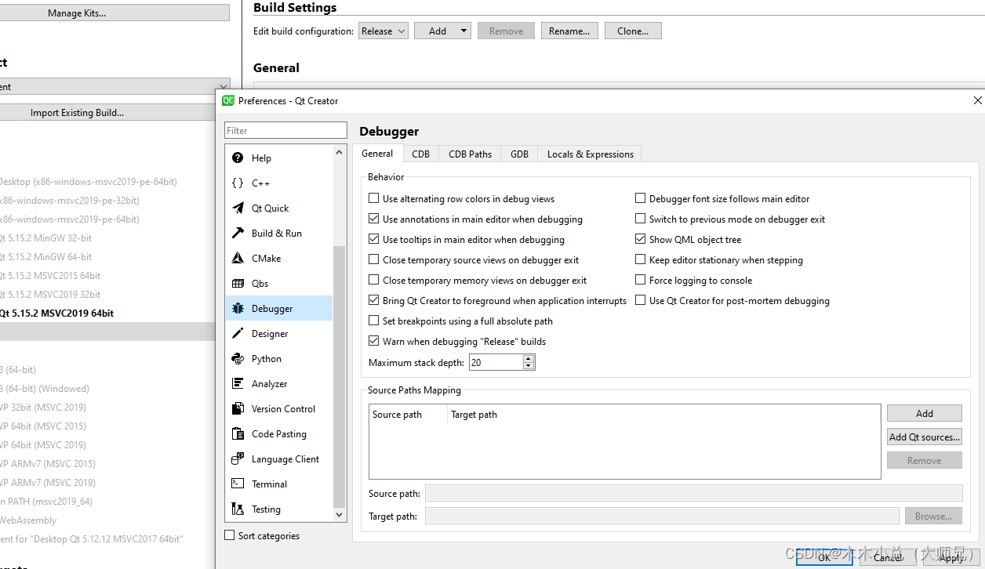Enable Qt Creator for post-mortem debugging

point(641,301)
